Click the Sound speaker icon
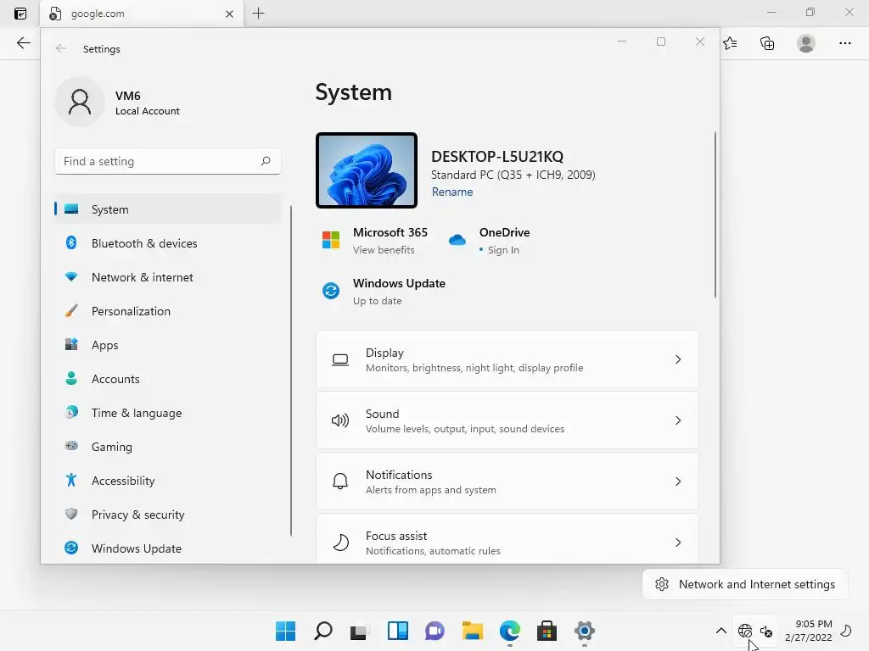Viewport: 869px width, 651px height. pos(340,420)
